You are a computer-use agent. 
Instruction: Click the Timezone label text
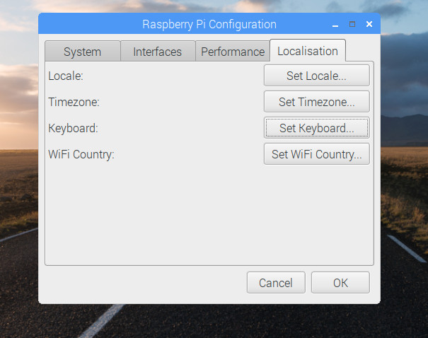pos(74,102)
